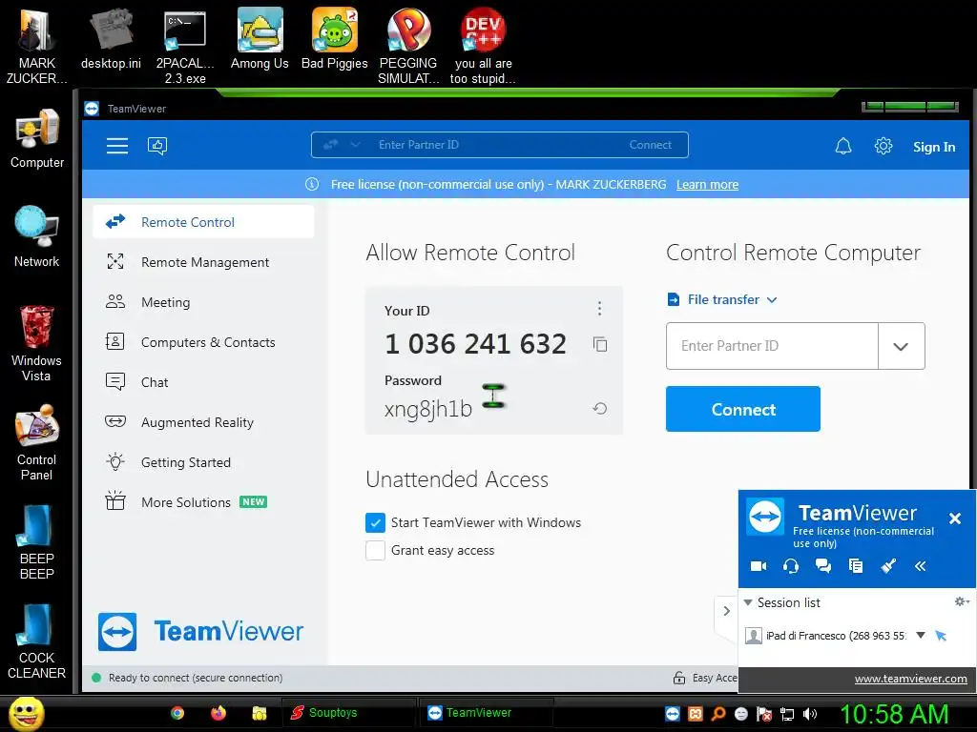Viewport: 977px width, 732px height.
Task: Click the side panel chevron expander
Action: click(x=726, y=611)
